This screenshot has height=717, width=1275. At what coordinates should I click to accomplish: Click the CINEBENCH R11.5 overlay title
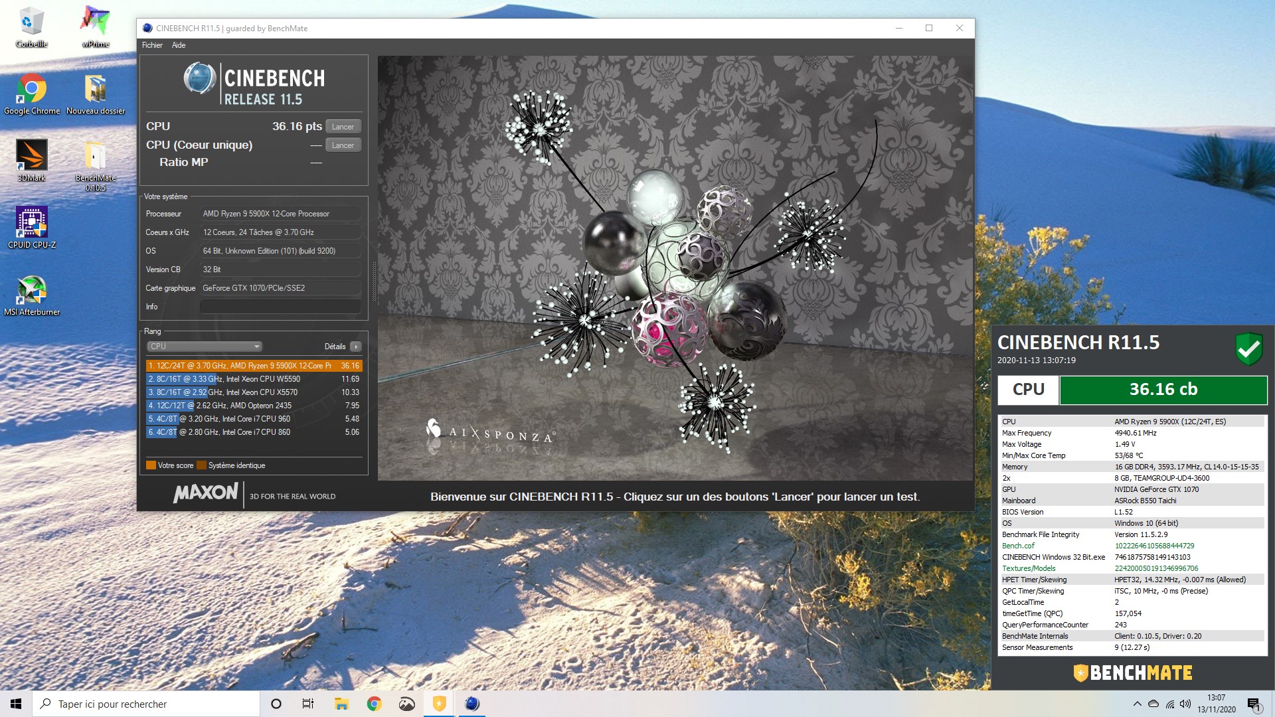1078,343
